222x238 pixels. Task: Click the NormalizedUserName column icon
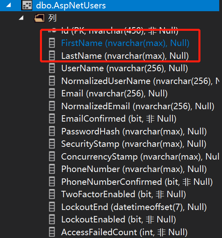pos(52,81)
